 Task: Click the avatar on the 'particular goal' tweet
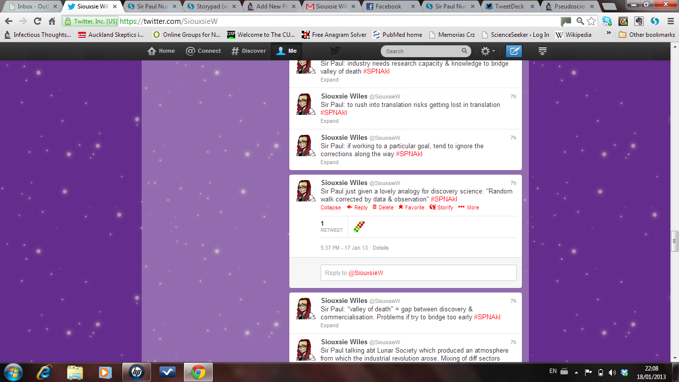[x=306, y=145]
